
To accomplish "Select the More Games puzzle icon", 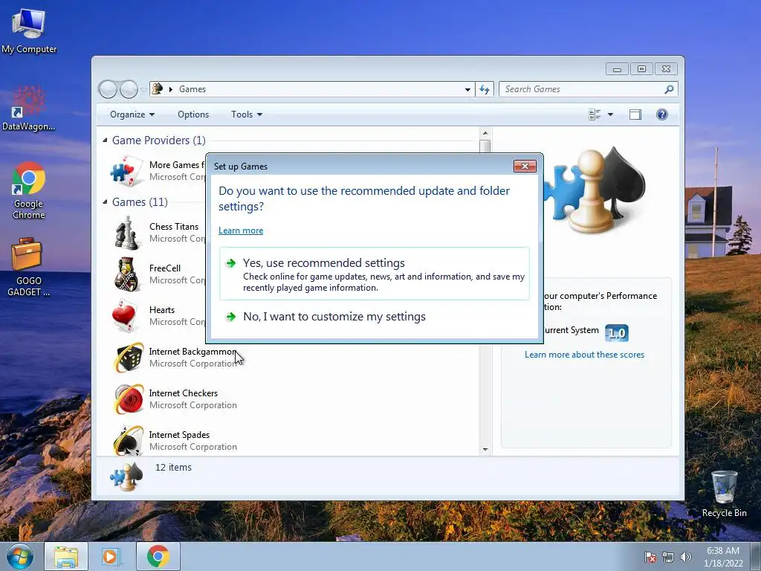I will coord(126,171).
